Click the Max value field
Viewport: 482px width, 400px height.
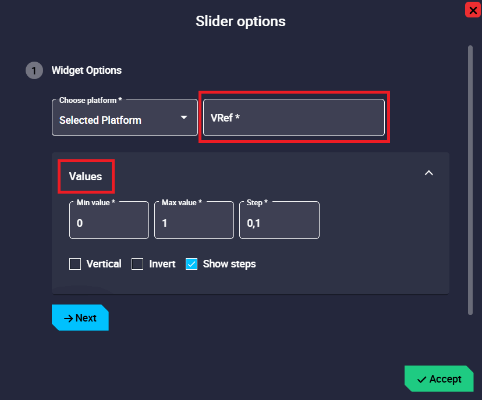[194, 222]
